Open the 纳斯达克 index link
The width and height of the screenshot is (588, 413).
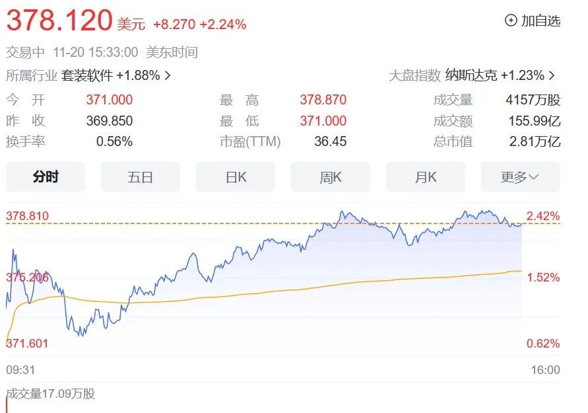[471, 75]
